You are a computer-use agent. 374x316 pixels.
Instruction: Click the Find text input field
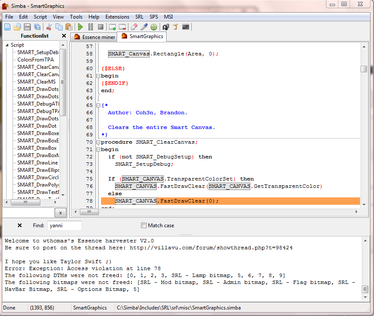pos(64,226)
